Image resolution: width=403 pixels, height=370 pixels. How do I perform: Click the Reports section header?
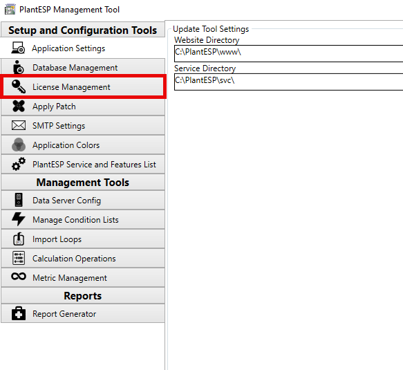pyautogui.click(x=83, y=295)
